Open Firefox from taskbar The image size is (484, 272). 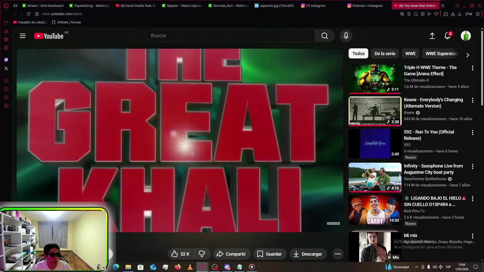pyautogui.click(x=178, y=267)
